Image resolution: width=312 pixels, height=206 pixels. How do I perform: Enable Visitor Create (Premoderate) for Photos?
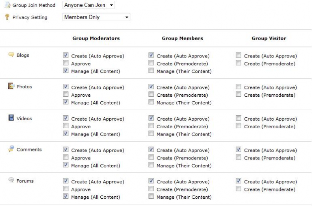238,94
